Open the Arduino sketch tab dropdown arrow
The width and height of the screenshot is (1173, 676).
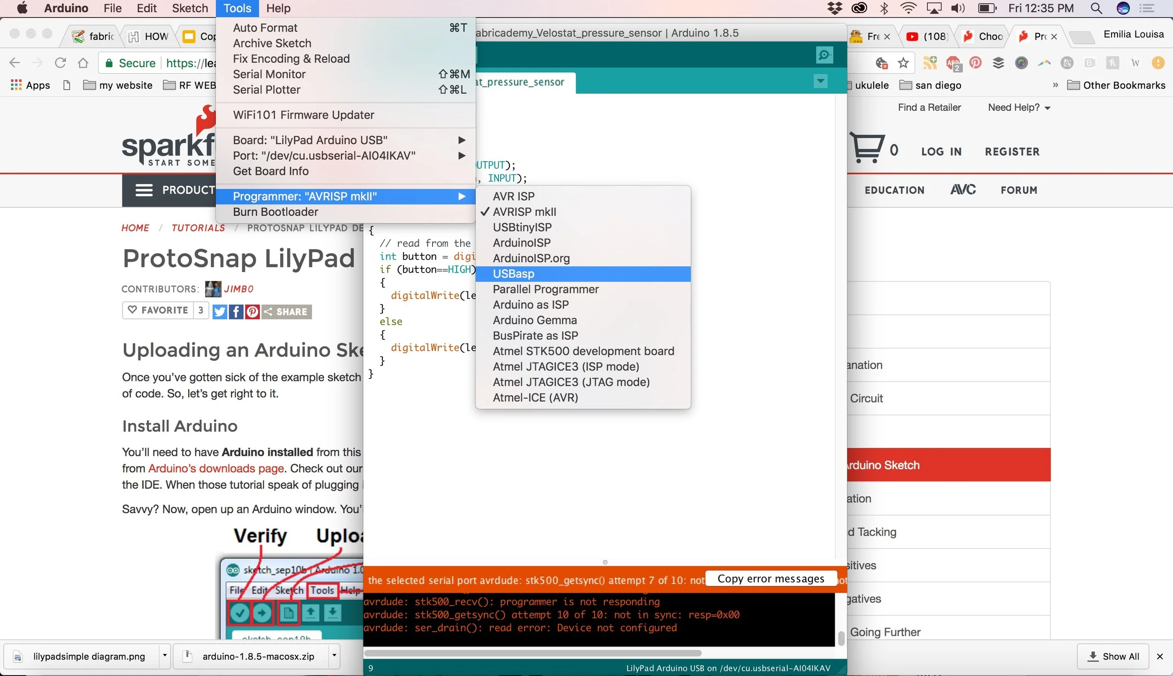(x=820, y=81)
